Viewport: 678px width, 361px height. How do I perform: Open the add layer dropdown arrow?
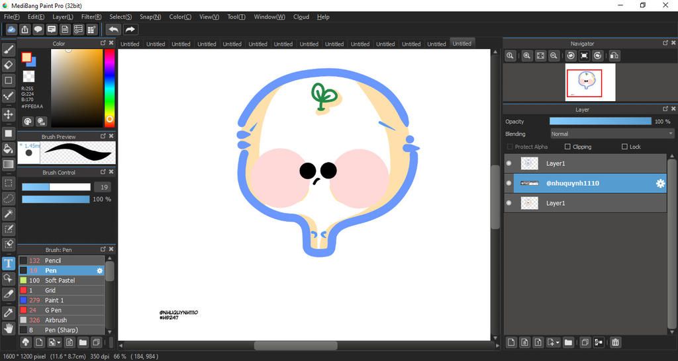click(557, 342)
